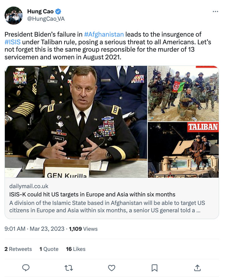
Task: Show the 16 Likes list
Action: click(76, 249)
